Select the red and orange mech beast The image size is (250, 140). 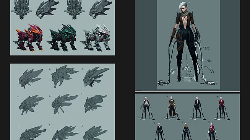(x=29, y=38)
